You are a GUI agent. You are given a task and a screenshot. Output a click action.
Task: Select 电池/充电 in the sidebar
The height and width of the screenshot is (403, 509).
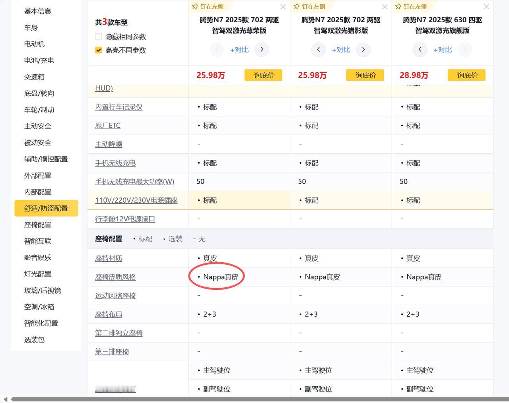[39, 60]
